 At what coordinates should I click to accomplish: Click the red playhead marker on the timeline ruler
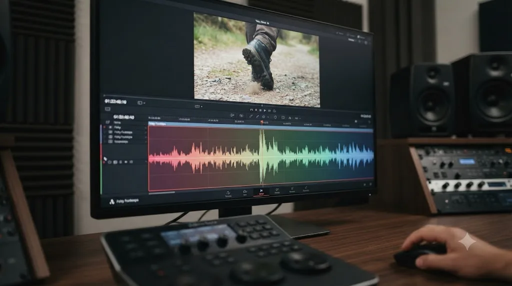(x=261, y=122)
